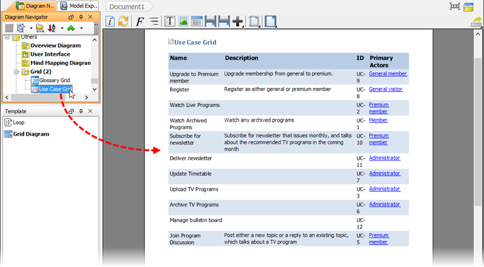
Task: Open the blank page setup icon
Action: [x=270, y=21]
